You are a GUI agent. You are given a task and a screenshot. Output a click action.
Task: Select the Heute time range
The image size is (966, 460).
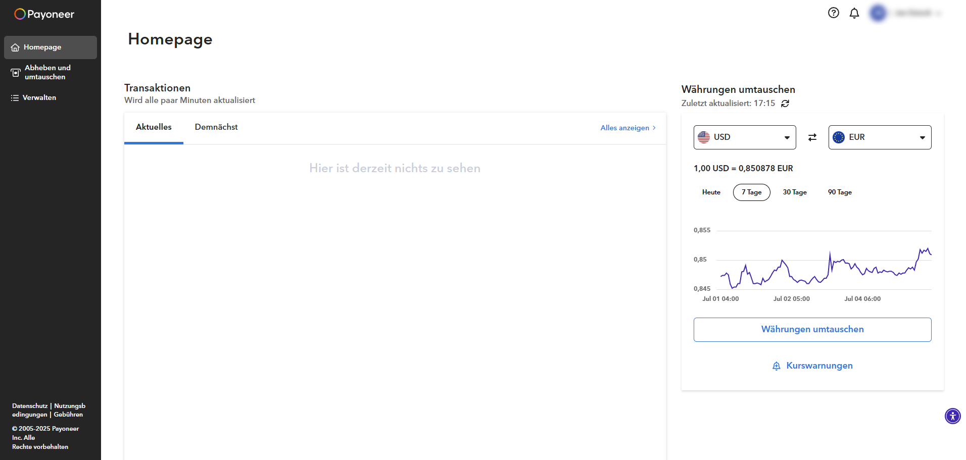pyautogui.click(x=711, y=192)
